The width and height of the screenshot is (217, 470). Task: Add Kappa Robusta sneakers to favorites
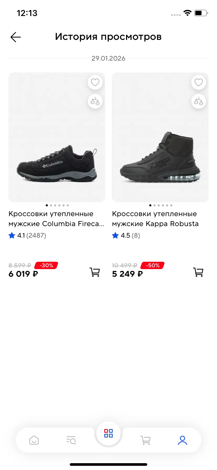click(198, 82)
